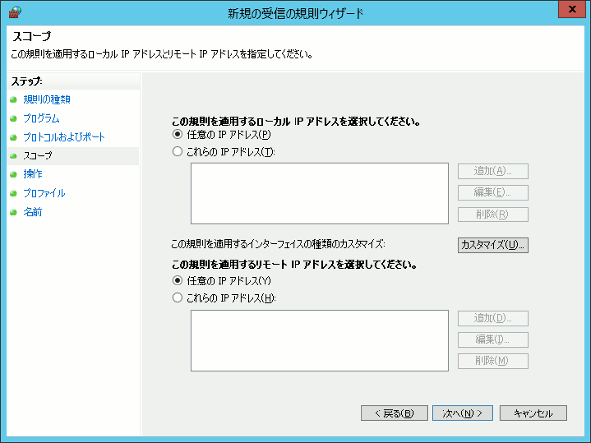Click the 追加(A)... button for local addresses
This screenshot has height=443, width=591.
[x=493, y=171]
